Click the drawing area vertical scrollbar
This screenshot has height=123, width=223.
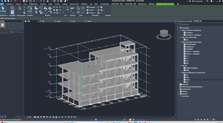click(x=175, y=69)
